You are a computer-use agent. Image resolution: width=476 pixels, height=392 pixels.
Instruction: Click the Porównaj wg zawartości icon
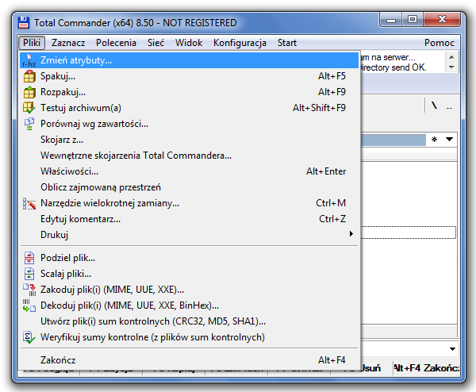coord(29,124)
